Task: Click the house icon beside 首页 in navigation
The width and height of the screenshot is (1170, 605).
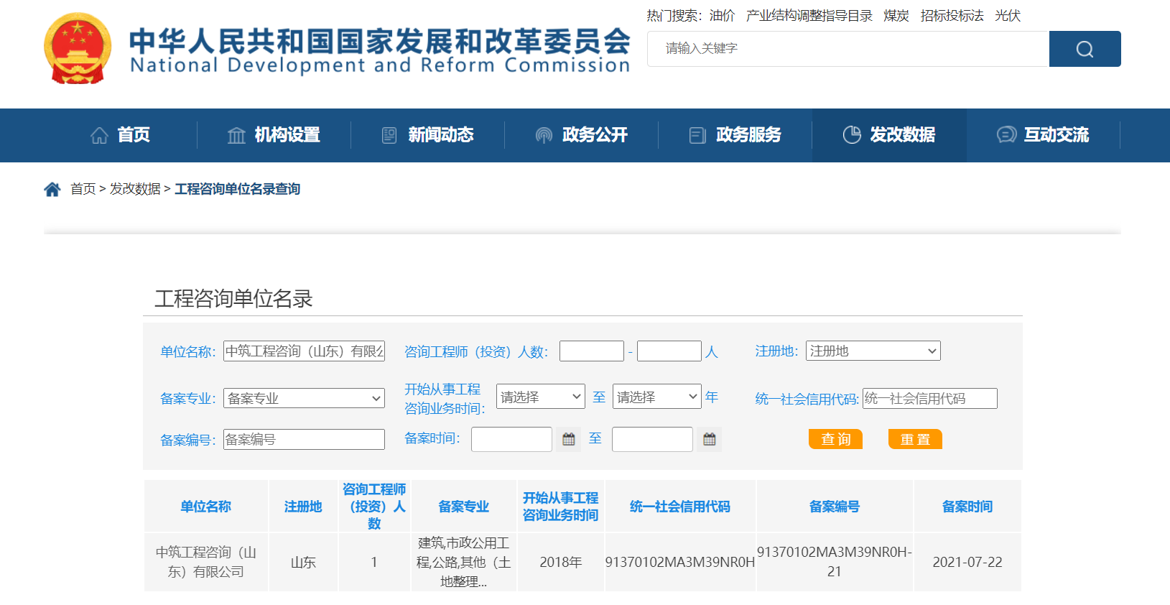Action: coord(99,135)
